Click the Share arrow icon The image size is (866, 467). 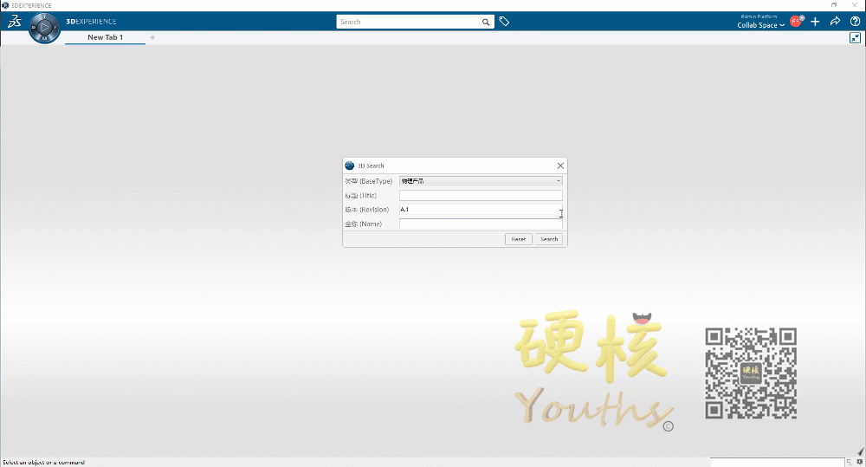[x=835, y=22]
